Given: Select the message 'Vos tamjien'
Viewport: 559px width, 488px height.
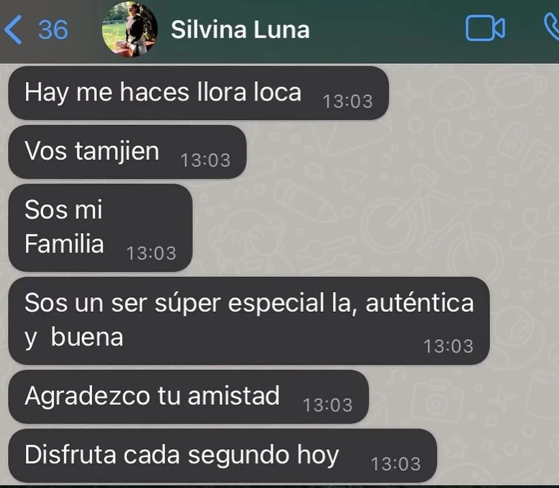Looking at the screenshot, I should point(127,152).
